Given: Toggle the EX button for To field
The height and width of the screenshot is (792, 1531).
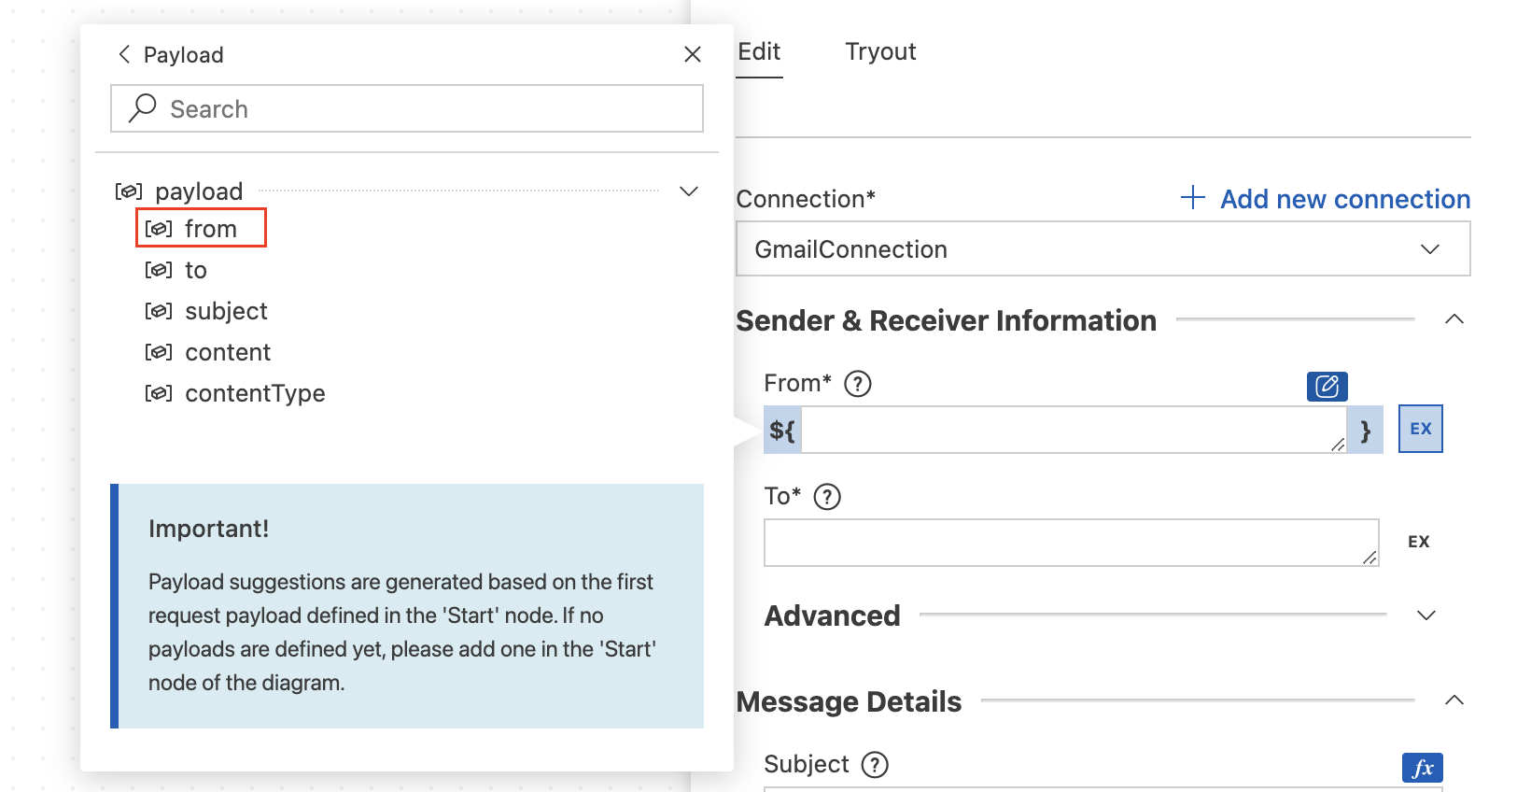Looking at the screenshot, I should (1419, 542).
